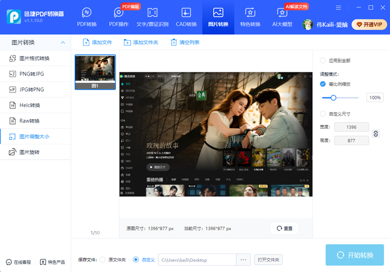Open the CAD转换 tab
The image size is (390, 272).
pyautogui.click(x=186, y=17)
